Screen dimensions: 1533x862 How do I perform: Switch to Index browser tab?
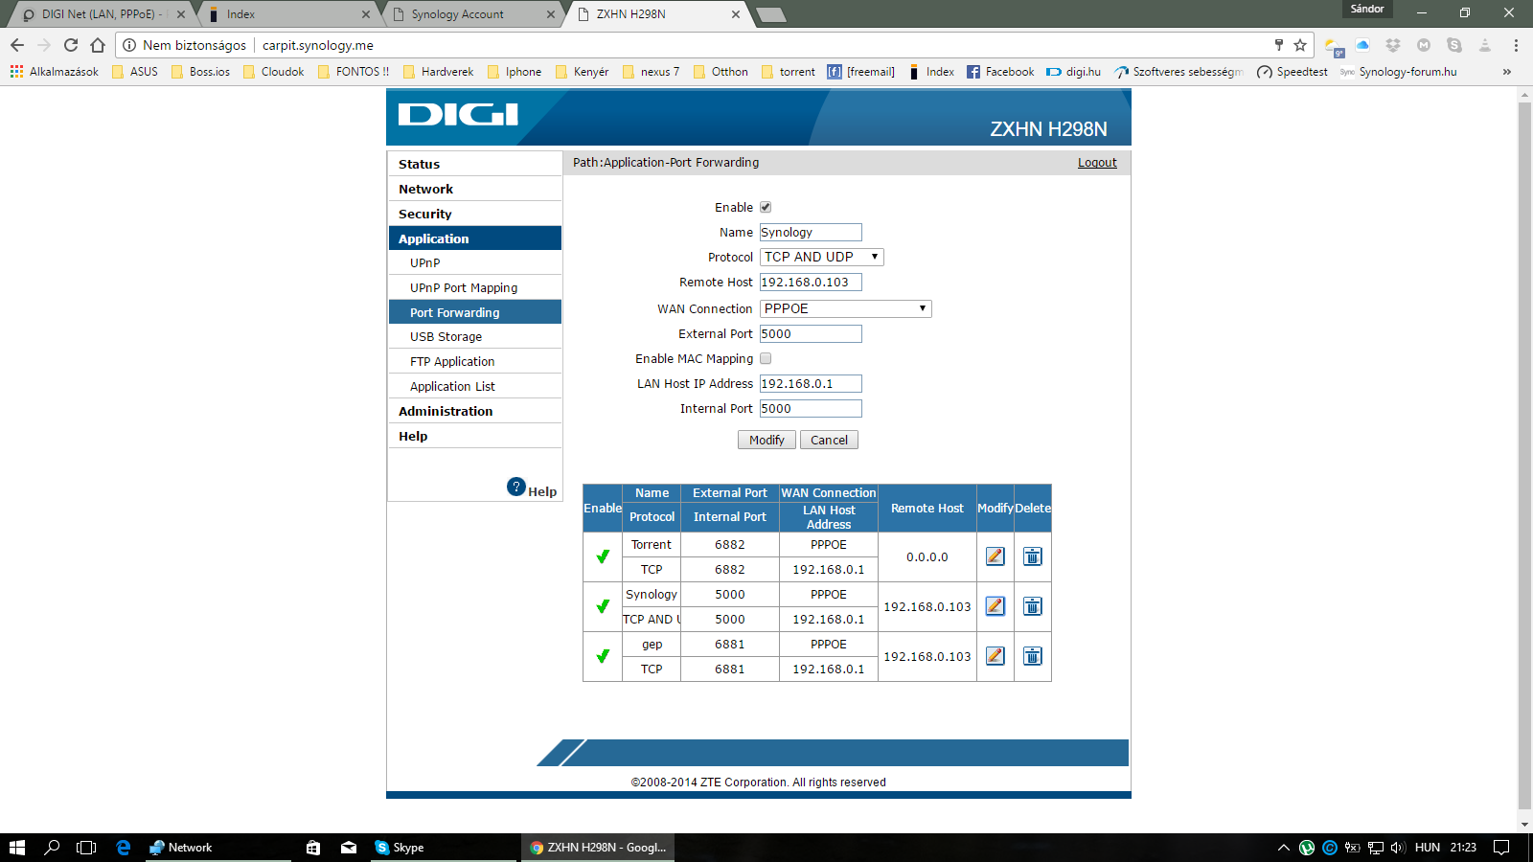(x=287, y=14)
